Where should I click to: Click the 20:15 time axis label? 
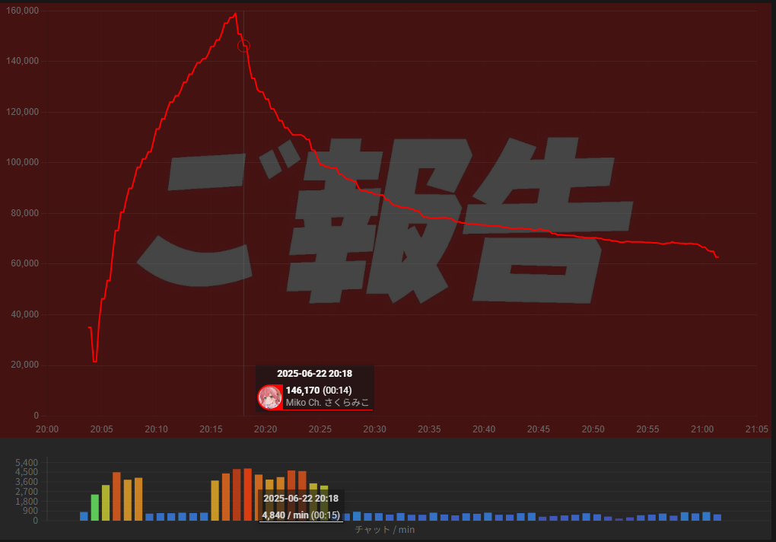211,429
